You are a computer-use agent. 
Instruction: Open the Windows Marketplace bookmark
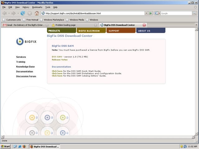tap(52, 20)
